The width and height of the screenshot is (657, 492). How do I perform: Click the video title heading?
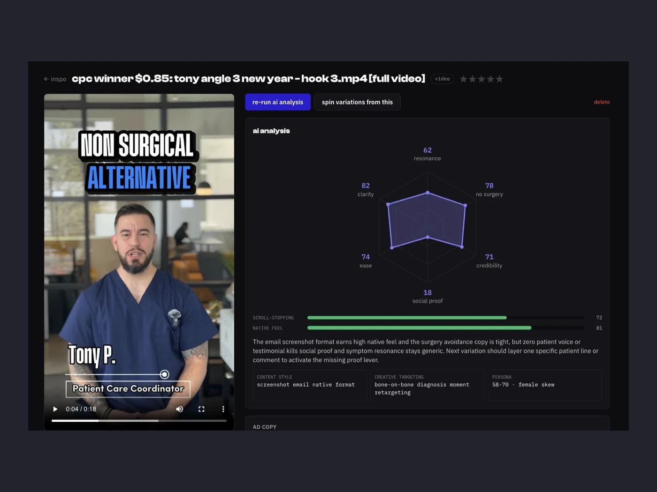pyautogui.click(x=248, y=79)
